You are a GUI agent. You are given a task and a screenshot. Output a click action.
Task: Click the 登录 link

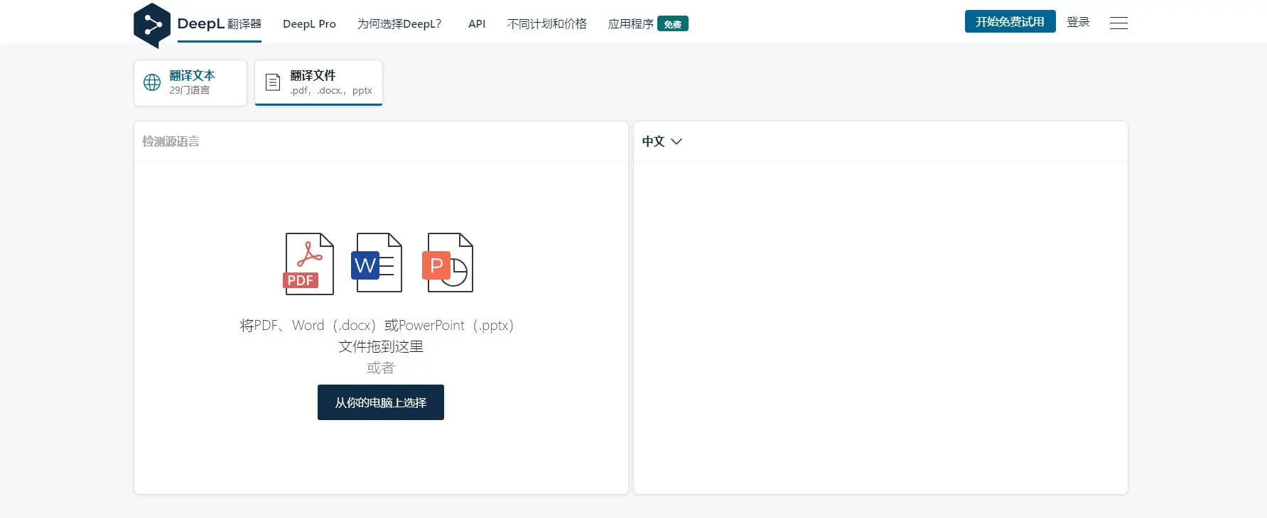(1078, 22)
